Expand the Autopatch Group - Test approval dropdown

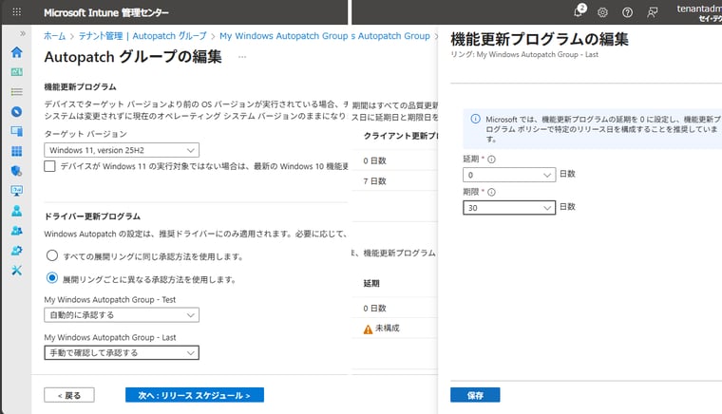coord(122,314)
